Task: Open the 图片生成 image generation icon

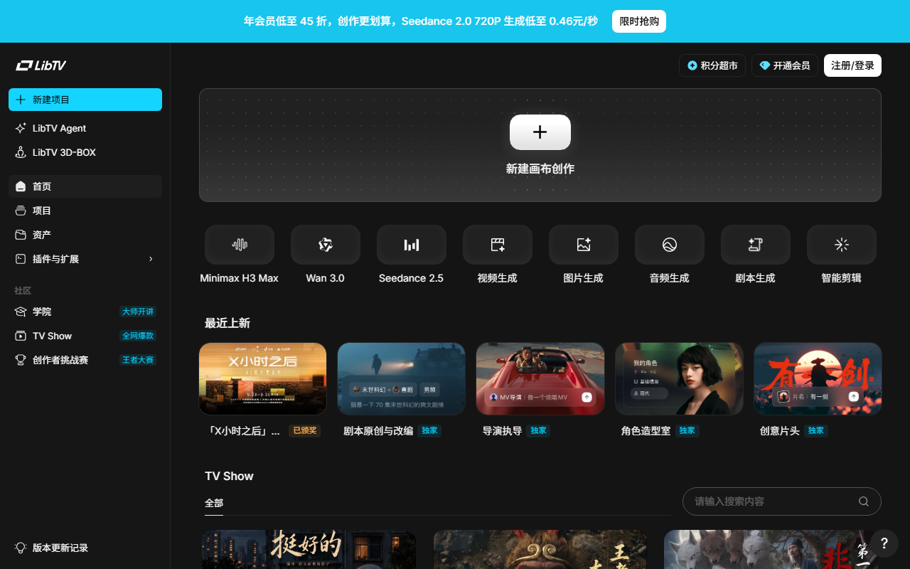Action: click(x=584, y=245)
